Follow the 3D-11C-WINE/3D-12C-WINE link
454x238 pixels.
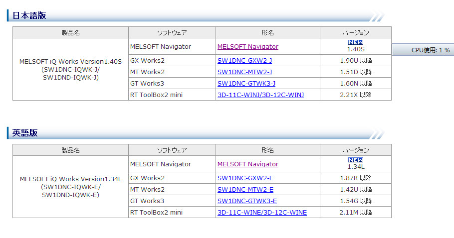click(x=262, y=213)
